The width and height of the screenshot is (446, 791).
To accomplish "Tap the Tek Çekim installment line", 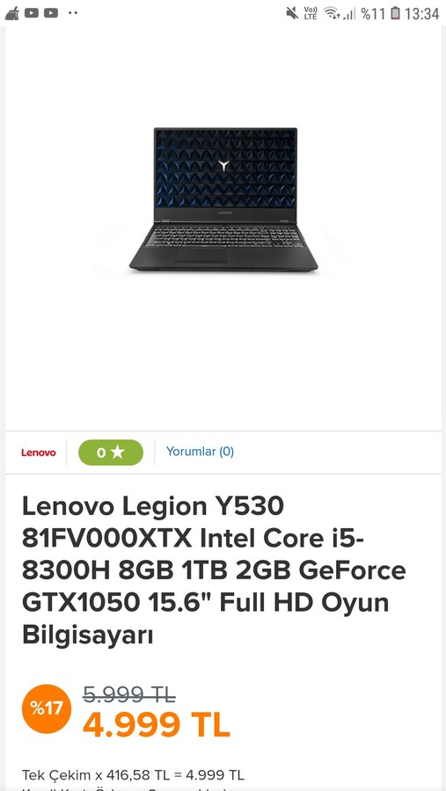I will point(134,774).
